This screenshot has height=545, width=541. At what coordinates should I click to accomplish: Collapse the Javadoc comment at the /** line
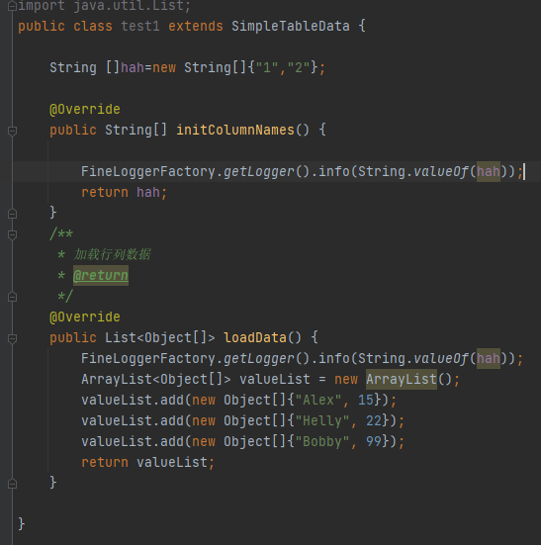[12, 235]
